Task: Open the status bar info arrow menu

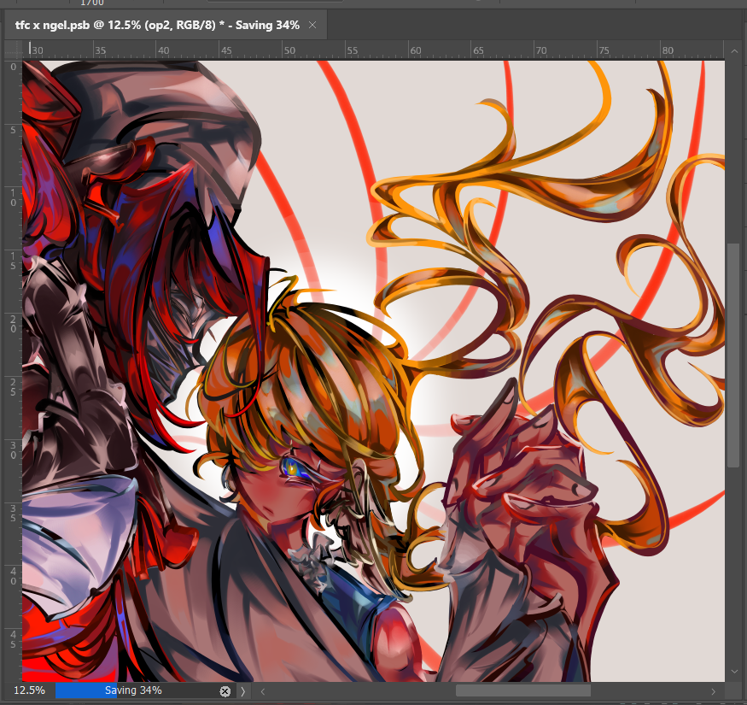Action: [x=243, y=690]
